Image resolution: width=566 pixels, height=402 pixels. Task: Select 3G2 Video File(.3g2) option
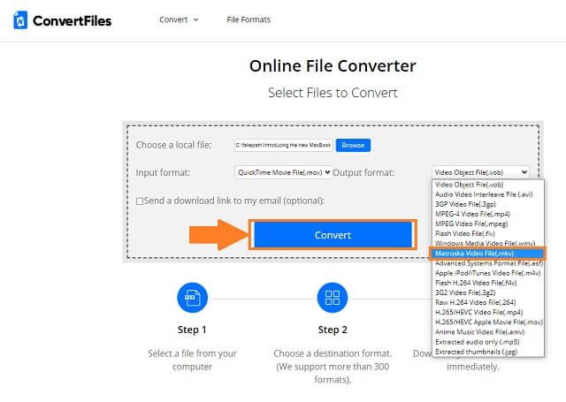click(487, 292)
